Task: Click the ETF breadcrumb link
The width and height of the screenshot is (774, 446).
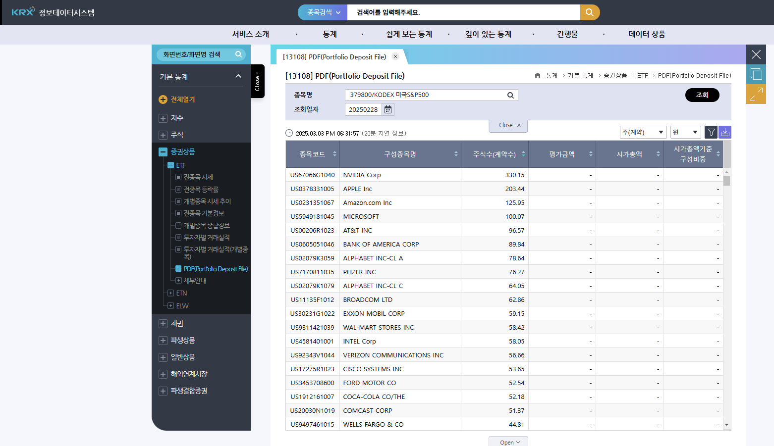Action: [x=643, y=76]
